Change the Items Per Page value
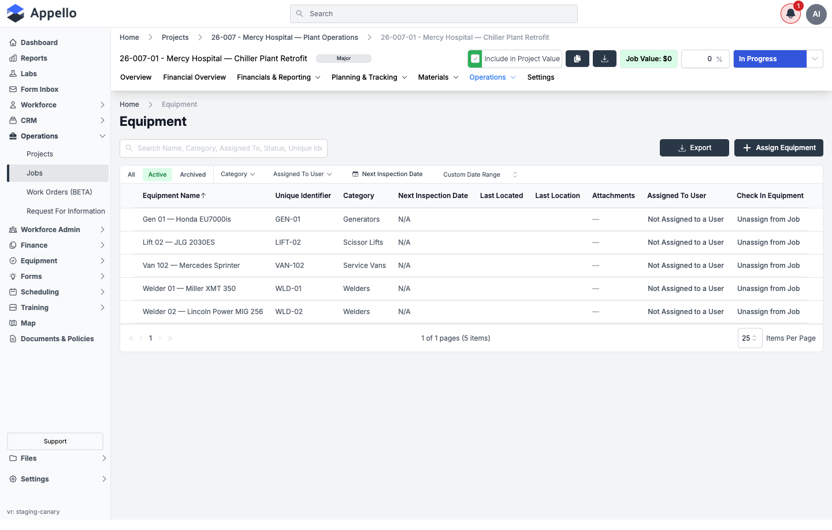The height and width of the screenshot is (530, 832). coord(749,338)
